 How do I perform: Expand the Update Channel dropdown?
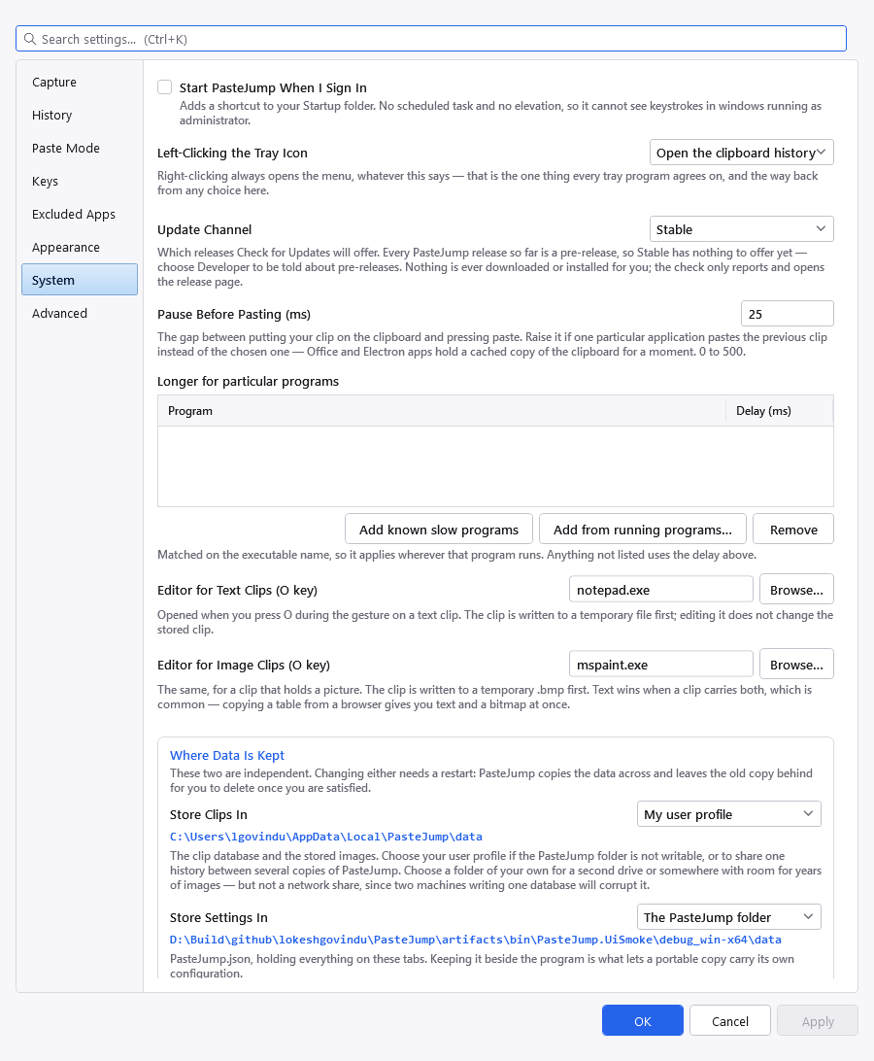coord(741,228)
